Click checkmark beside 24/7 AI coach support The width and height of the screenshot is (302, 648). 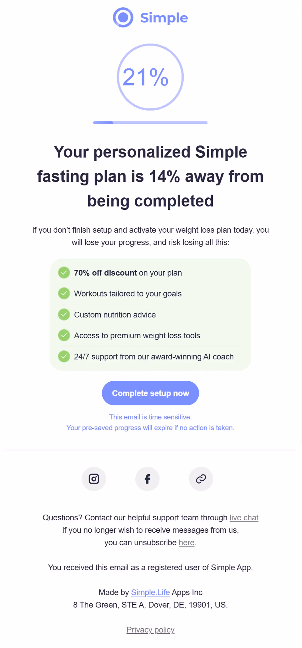pyautogui.click(x=64, y=356)
